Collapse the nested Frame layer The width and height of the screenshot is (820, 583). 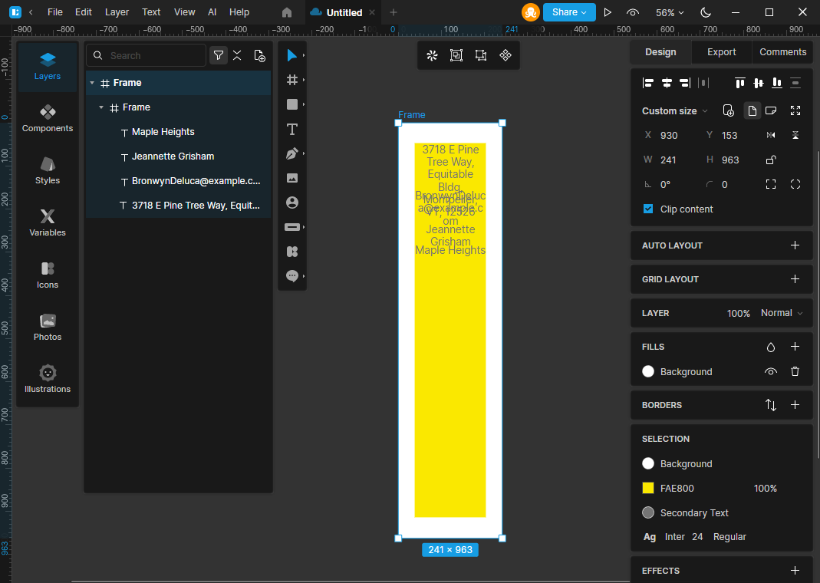pyautogui.click(x=101, y=107)
